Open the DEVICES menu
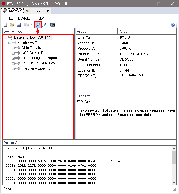 point(24,18)
